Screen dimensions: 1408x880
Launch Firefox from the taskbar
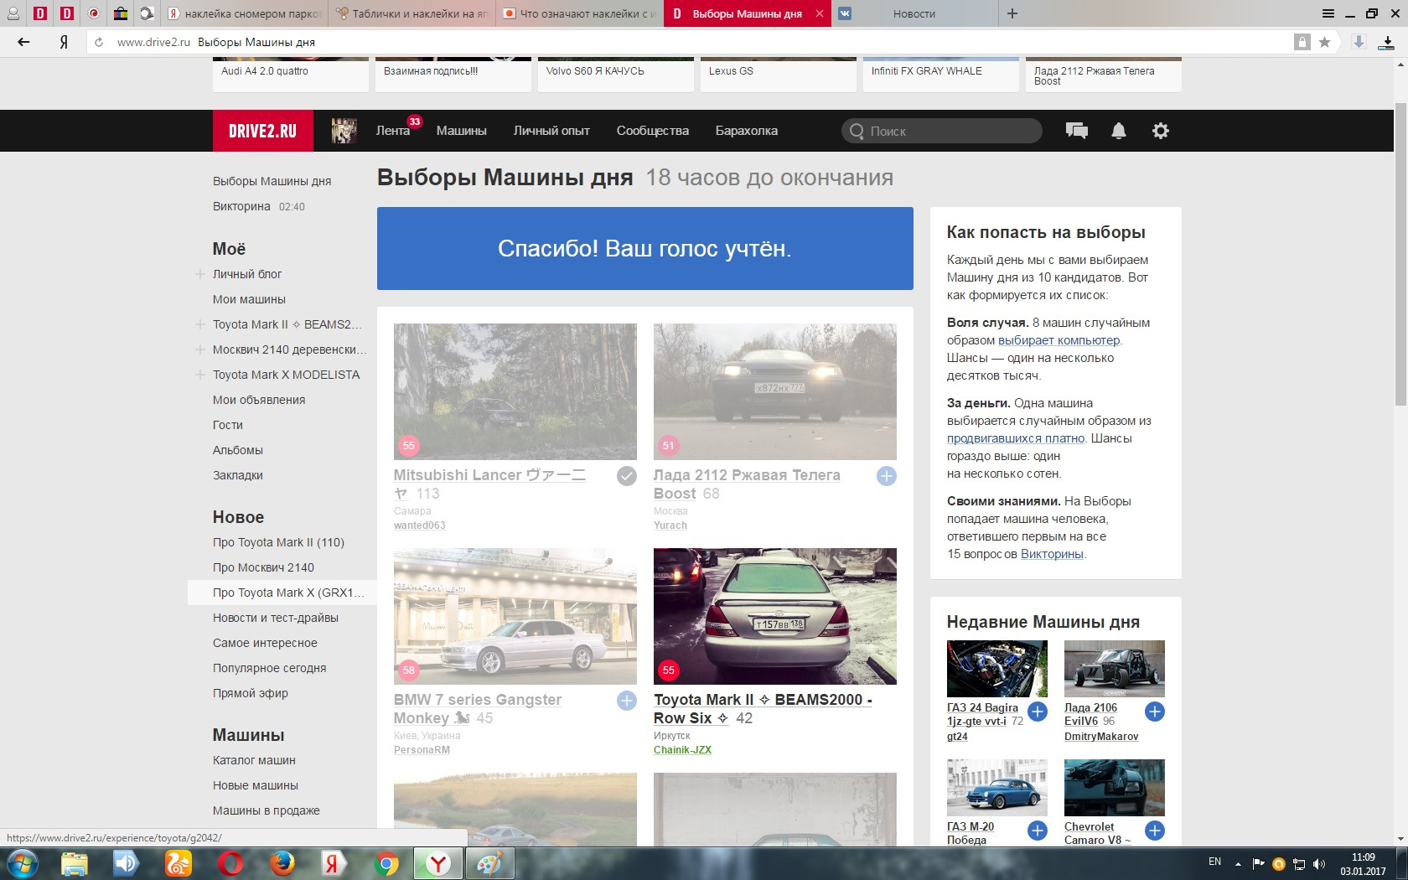[x=282, y=863]
